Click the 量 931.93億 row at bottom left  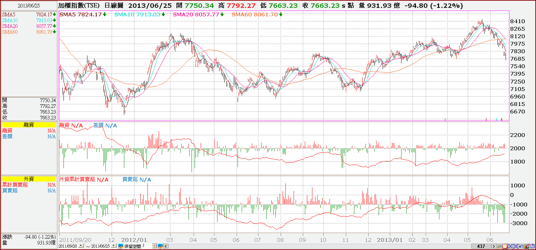point(29,243)
